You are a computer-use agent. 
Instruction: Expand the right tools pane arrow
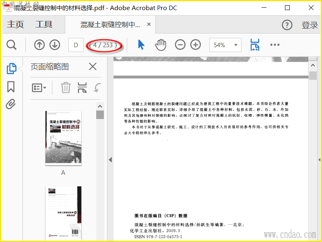click(x=320, y=159)
